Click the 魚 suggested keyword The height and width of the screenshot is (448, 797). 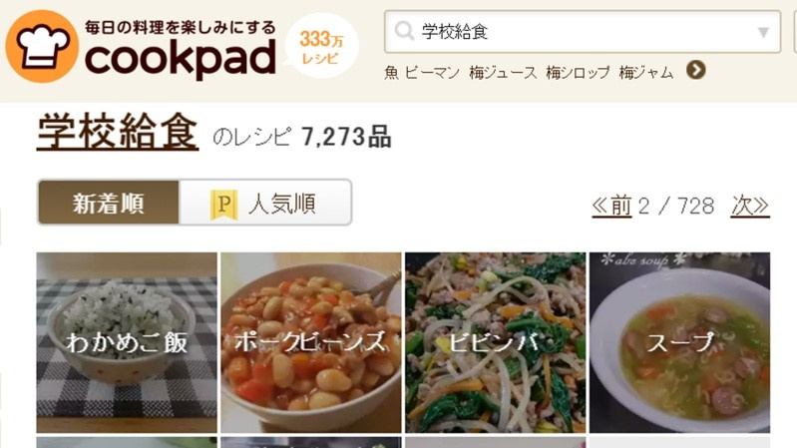[x=391, y=73]
